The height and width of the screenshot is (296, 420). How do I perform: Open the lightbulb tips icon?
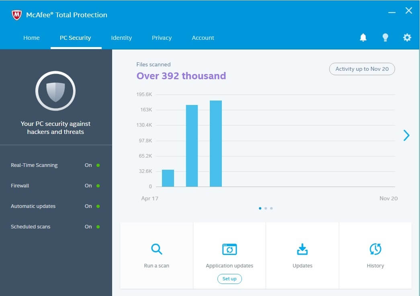(385, 37)
